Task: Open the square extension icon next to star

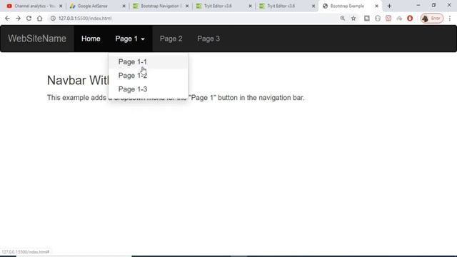Action: tap(366, 19)
